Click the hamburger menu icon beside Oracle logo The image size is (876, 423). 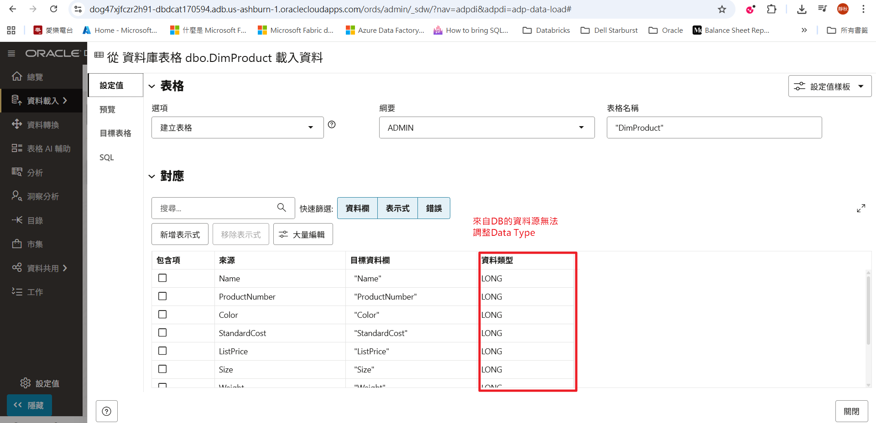(11, 54)
